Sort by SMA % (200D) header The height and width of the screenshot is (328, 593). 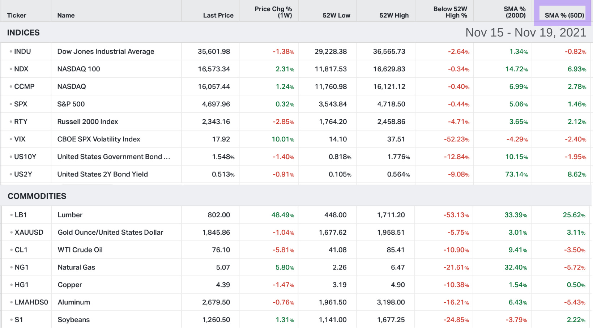(x=515, y=12)
